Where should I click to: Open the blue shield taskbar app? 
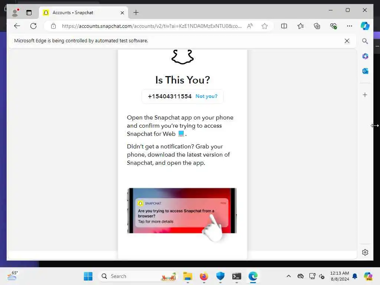click(220, 276)
